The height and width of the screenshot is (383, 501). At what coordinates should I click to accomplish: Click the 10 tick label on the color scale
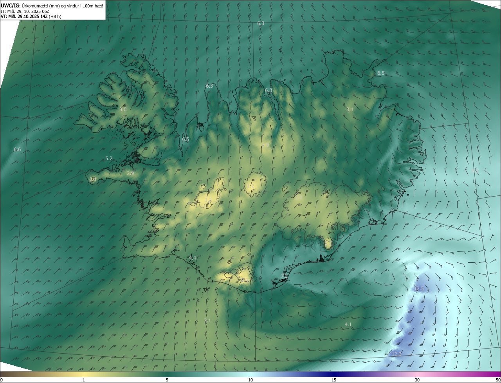coord(250,380)
